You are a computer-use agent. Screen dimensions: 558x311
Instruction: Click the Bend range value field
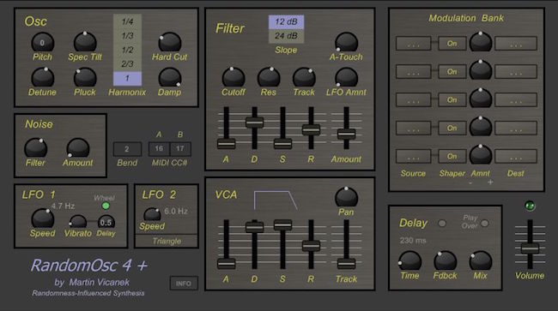point(127,149)
